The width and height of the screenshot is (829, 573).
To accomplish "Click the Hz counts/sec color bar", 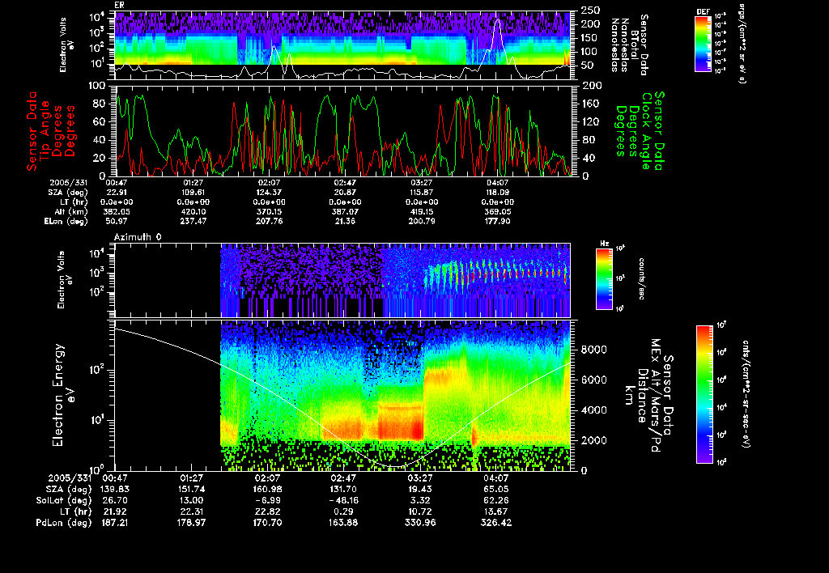I will [x=604, y=278].
